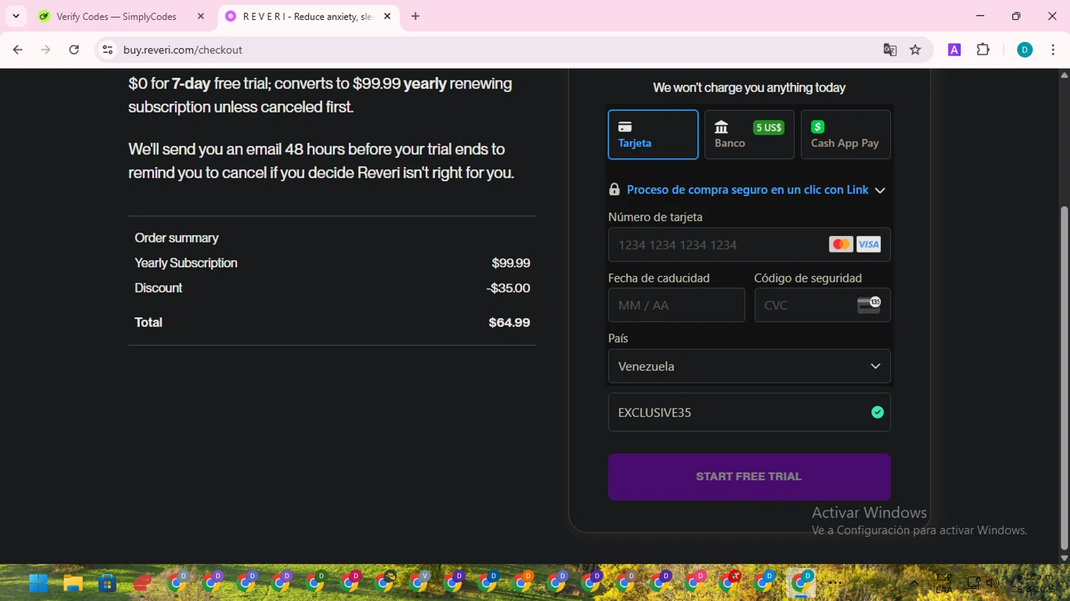Reload the checkout page
Viewport: 1070px width, 601px height.
point(73,50)
